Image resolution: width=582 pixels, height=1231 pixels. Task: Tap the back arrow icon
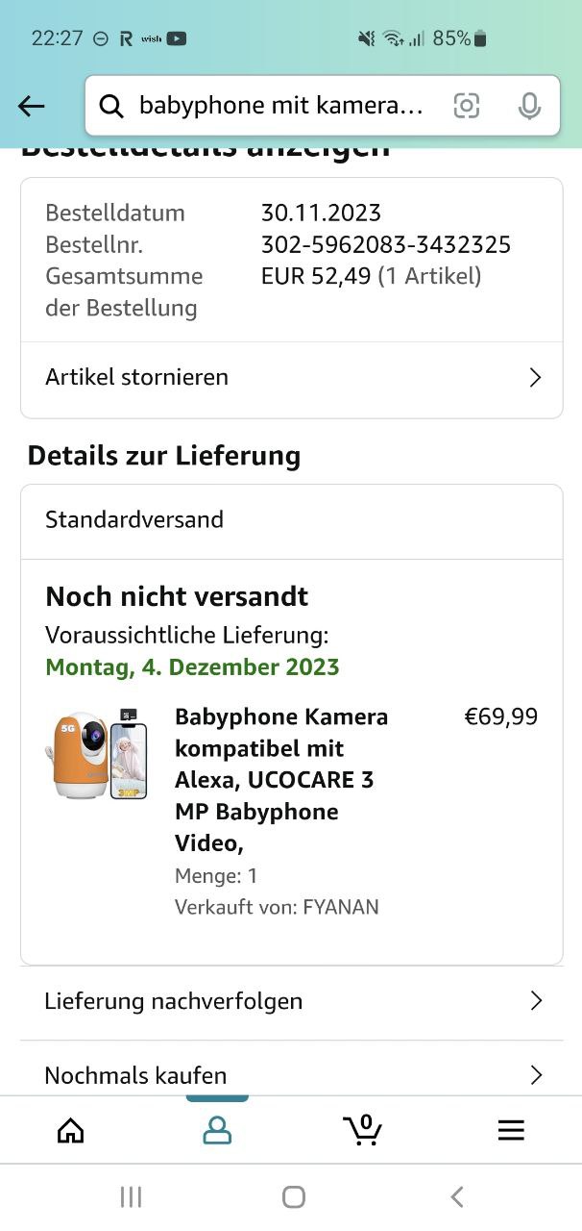coord(32,106)
